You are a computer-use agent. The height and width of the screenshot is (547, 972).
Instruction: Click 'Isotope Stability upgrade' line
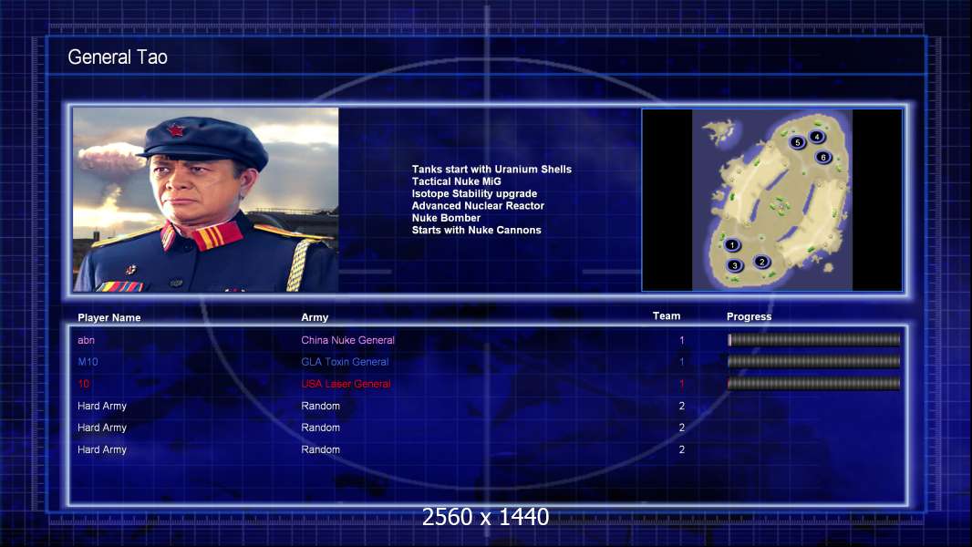point(474,193)
